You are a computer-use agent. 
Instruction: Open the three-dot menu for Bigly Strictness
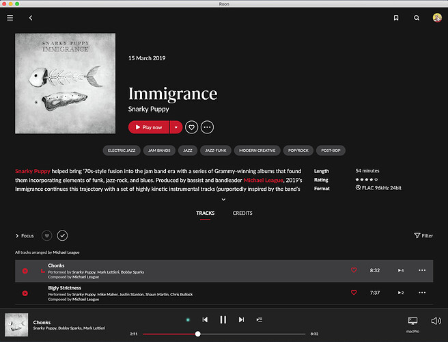(422, 293)
